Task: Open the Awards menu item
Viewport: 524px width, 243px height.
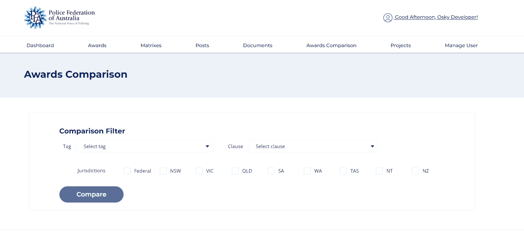Action: (x=97, y=45)
